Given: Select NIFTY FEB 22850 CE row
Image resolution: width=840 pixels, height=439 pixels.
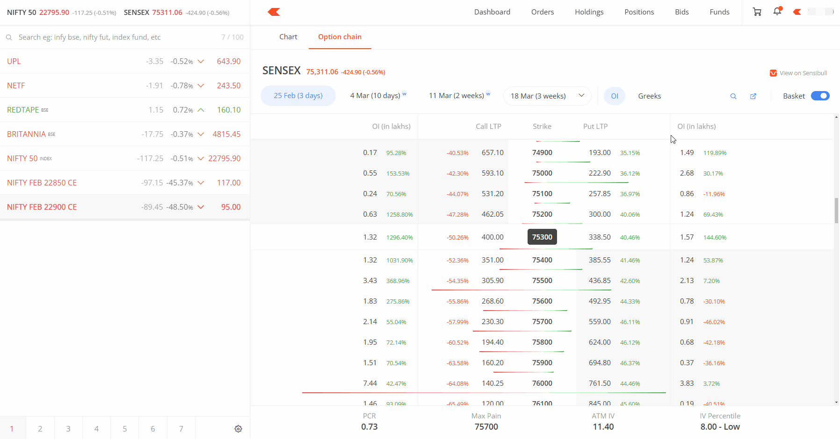Looking at the screenshot, I should 125,183.
